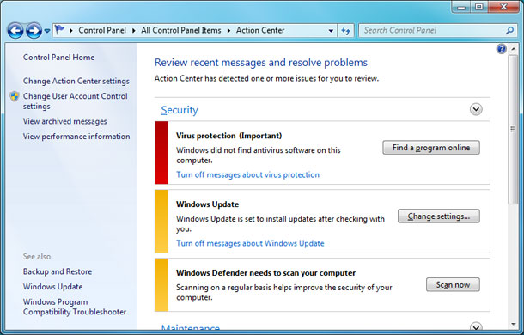Image resolution: width=524 pixels, height=335 pixels.
Task: Open the address bar history dropdown
Action: 331,31
